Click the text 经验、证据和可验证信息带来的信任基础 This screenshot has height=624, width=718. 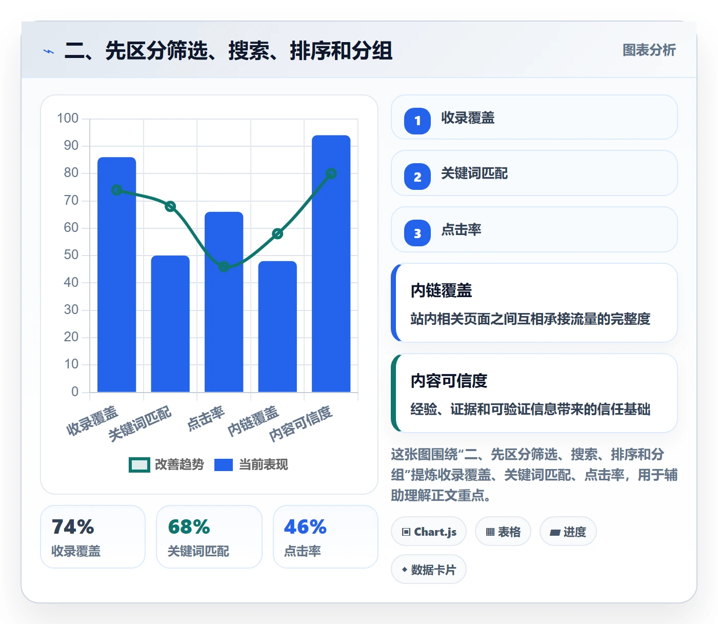tap(530, 410)
